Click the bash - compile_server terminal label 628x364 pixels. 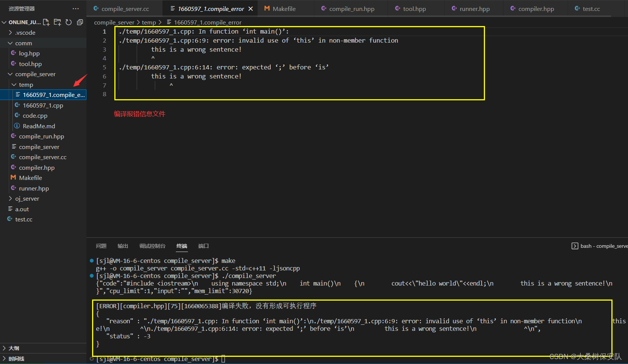pyautogui.click(x=604, y=246)
